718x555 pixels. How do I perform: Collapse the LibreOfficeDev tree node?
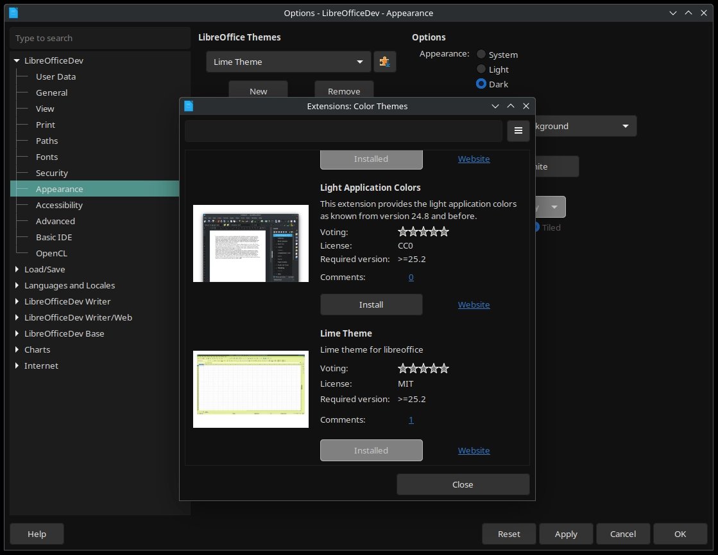click(x=17, y=60)
